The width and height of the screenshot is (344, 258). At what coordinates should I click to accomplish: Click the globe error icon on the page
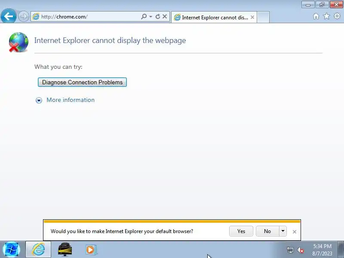coord(18,42)
